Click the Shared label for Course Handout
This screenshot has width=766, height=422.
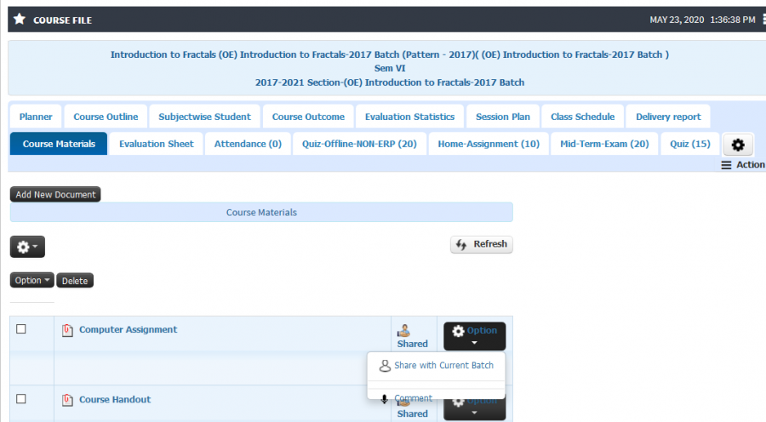pyautogui.click(x=412, y=413)
